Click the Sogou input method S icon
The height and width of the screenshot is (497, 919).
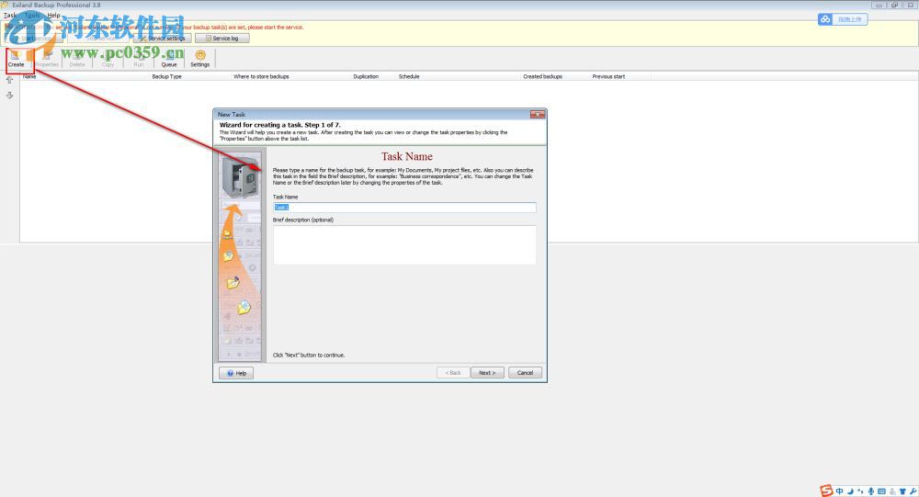[826, 491]
